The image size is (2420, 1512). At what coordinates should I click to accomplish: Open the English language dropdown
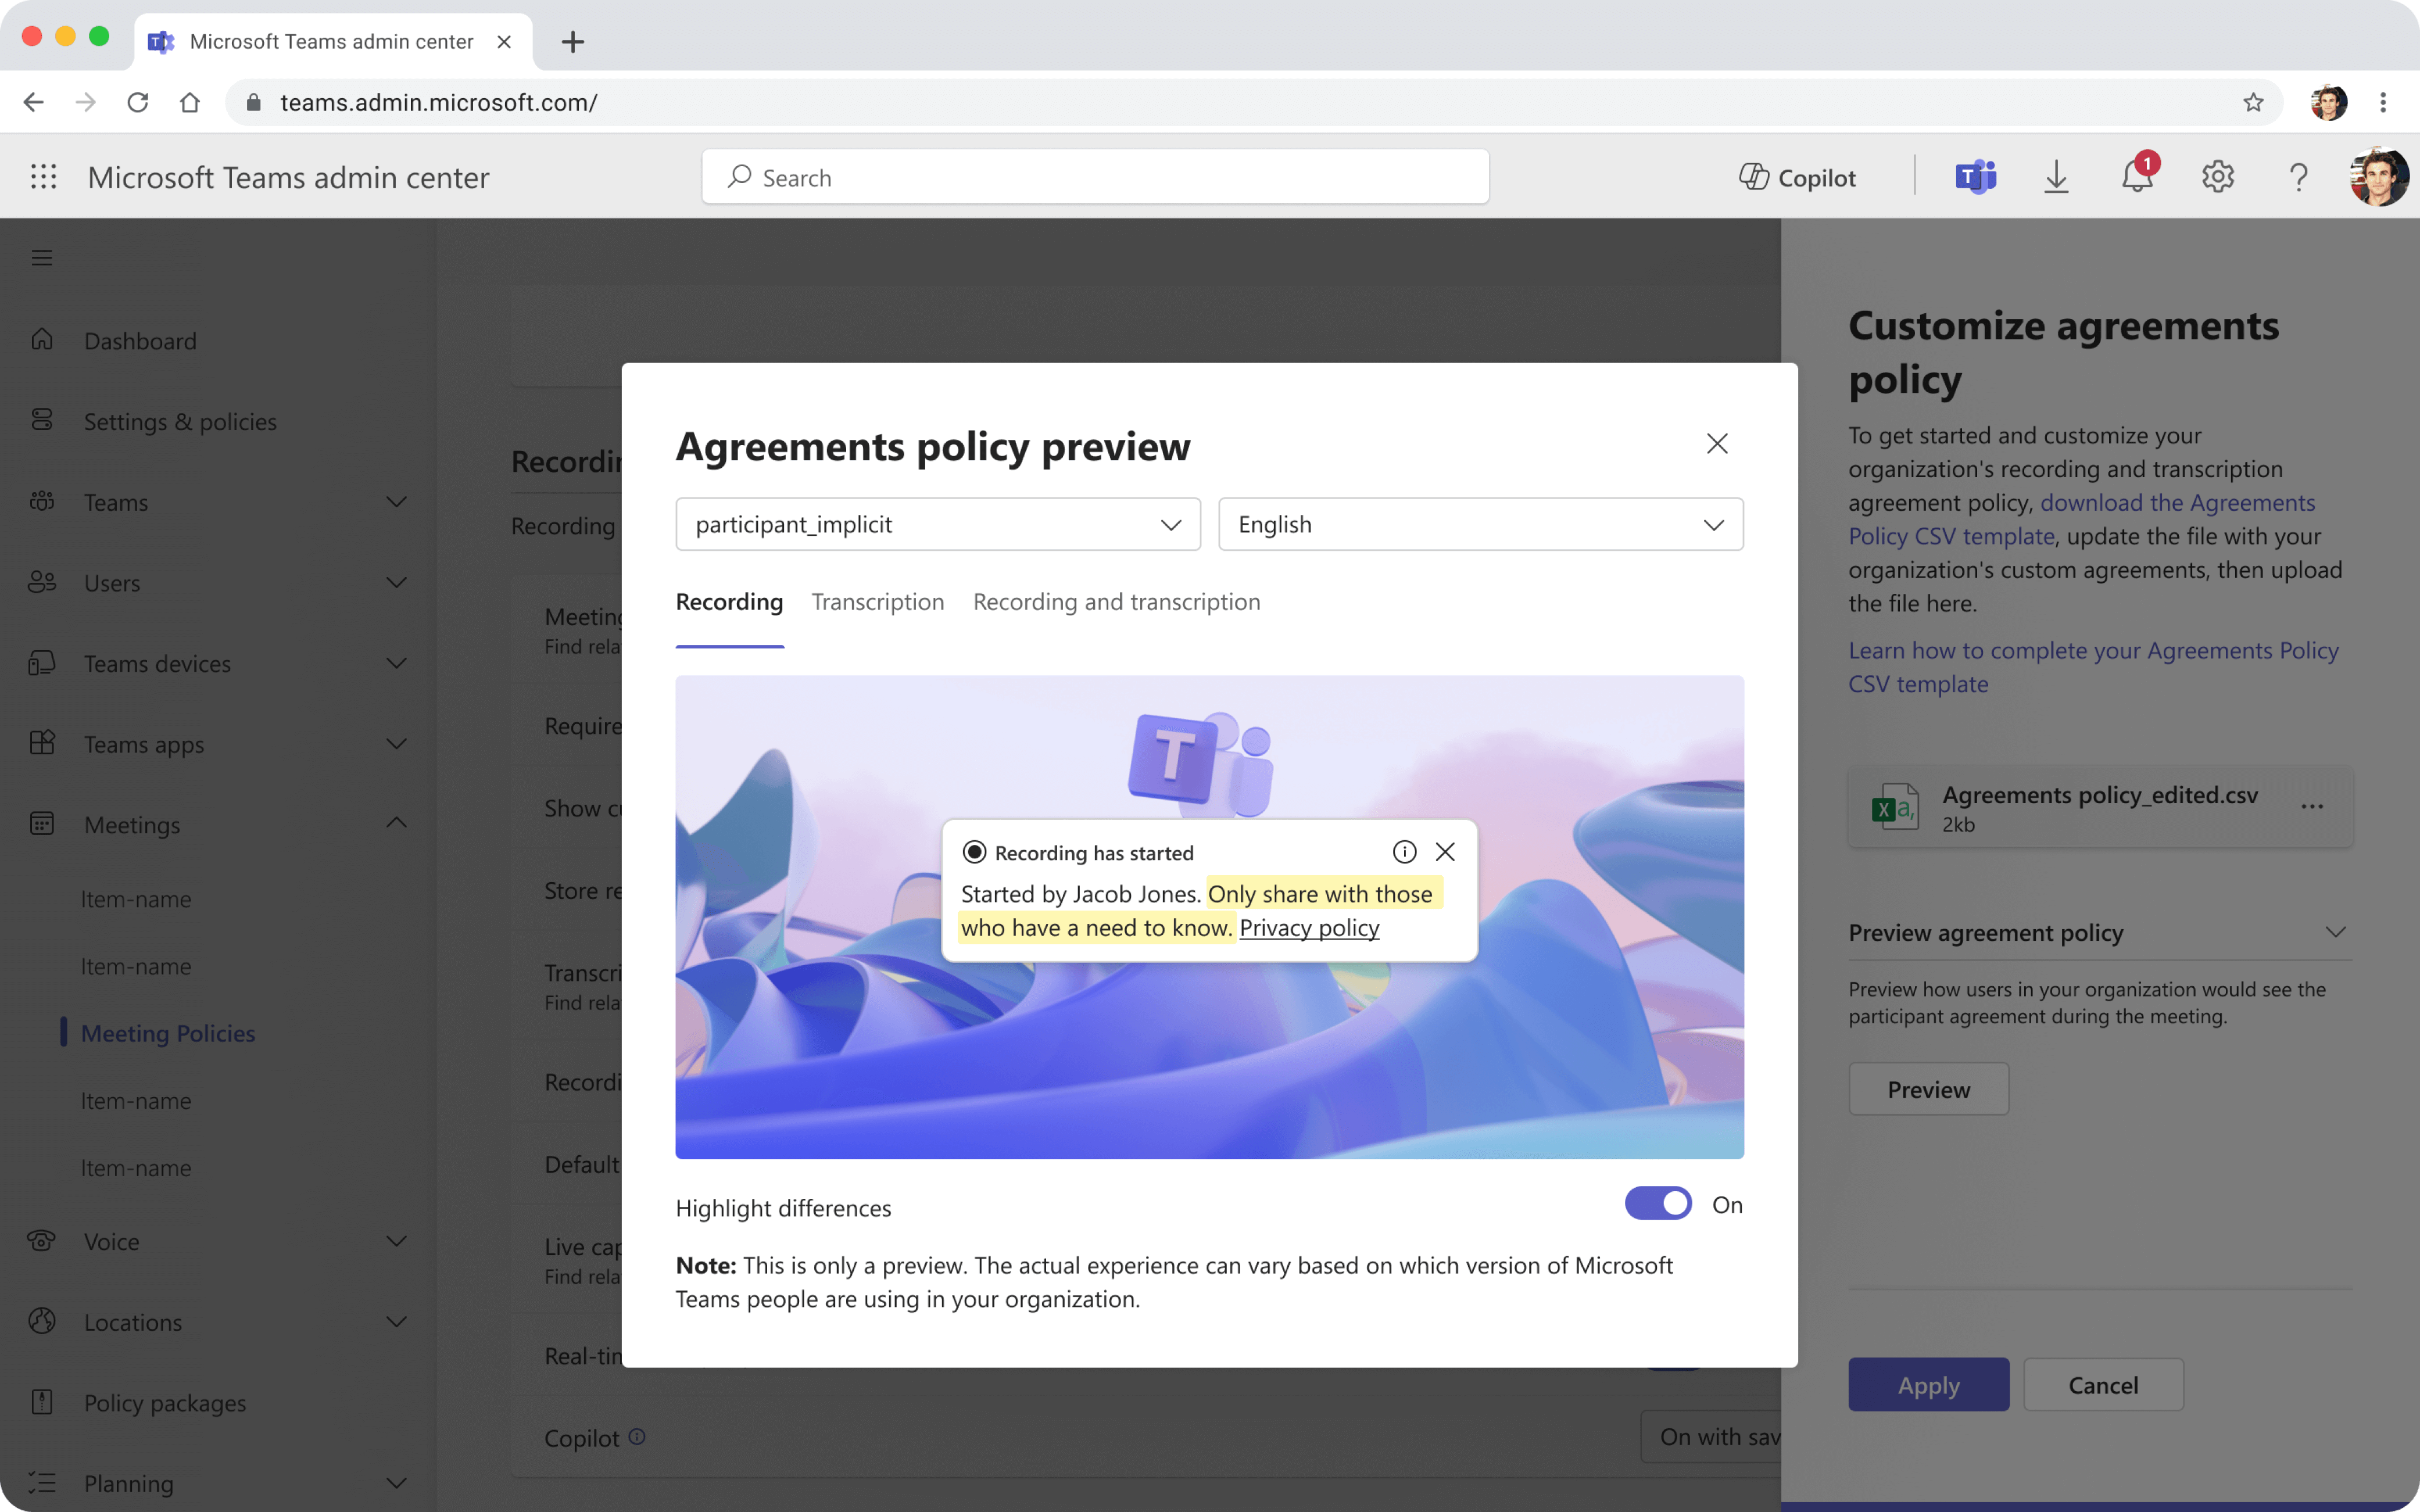point(1480,524)
